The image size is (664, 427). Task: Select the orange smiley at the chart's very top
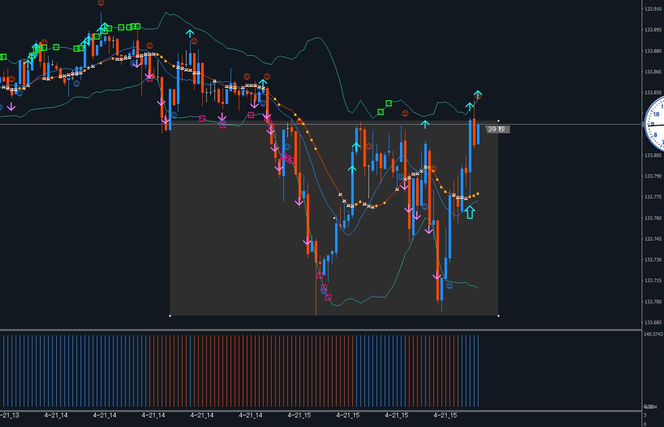point(101,3)
